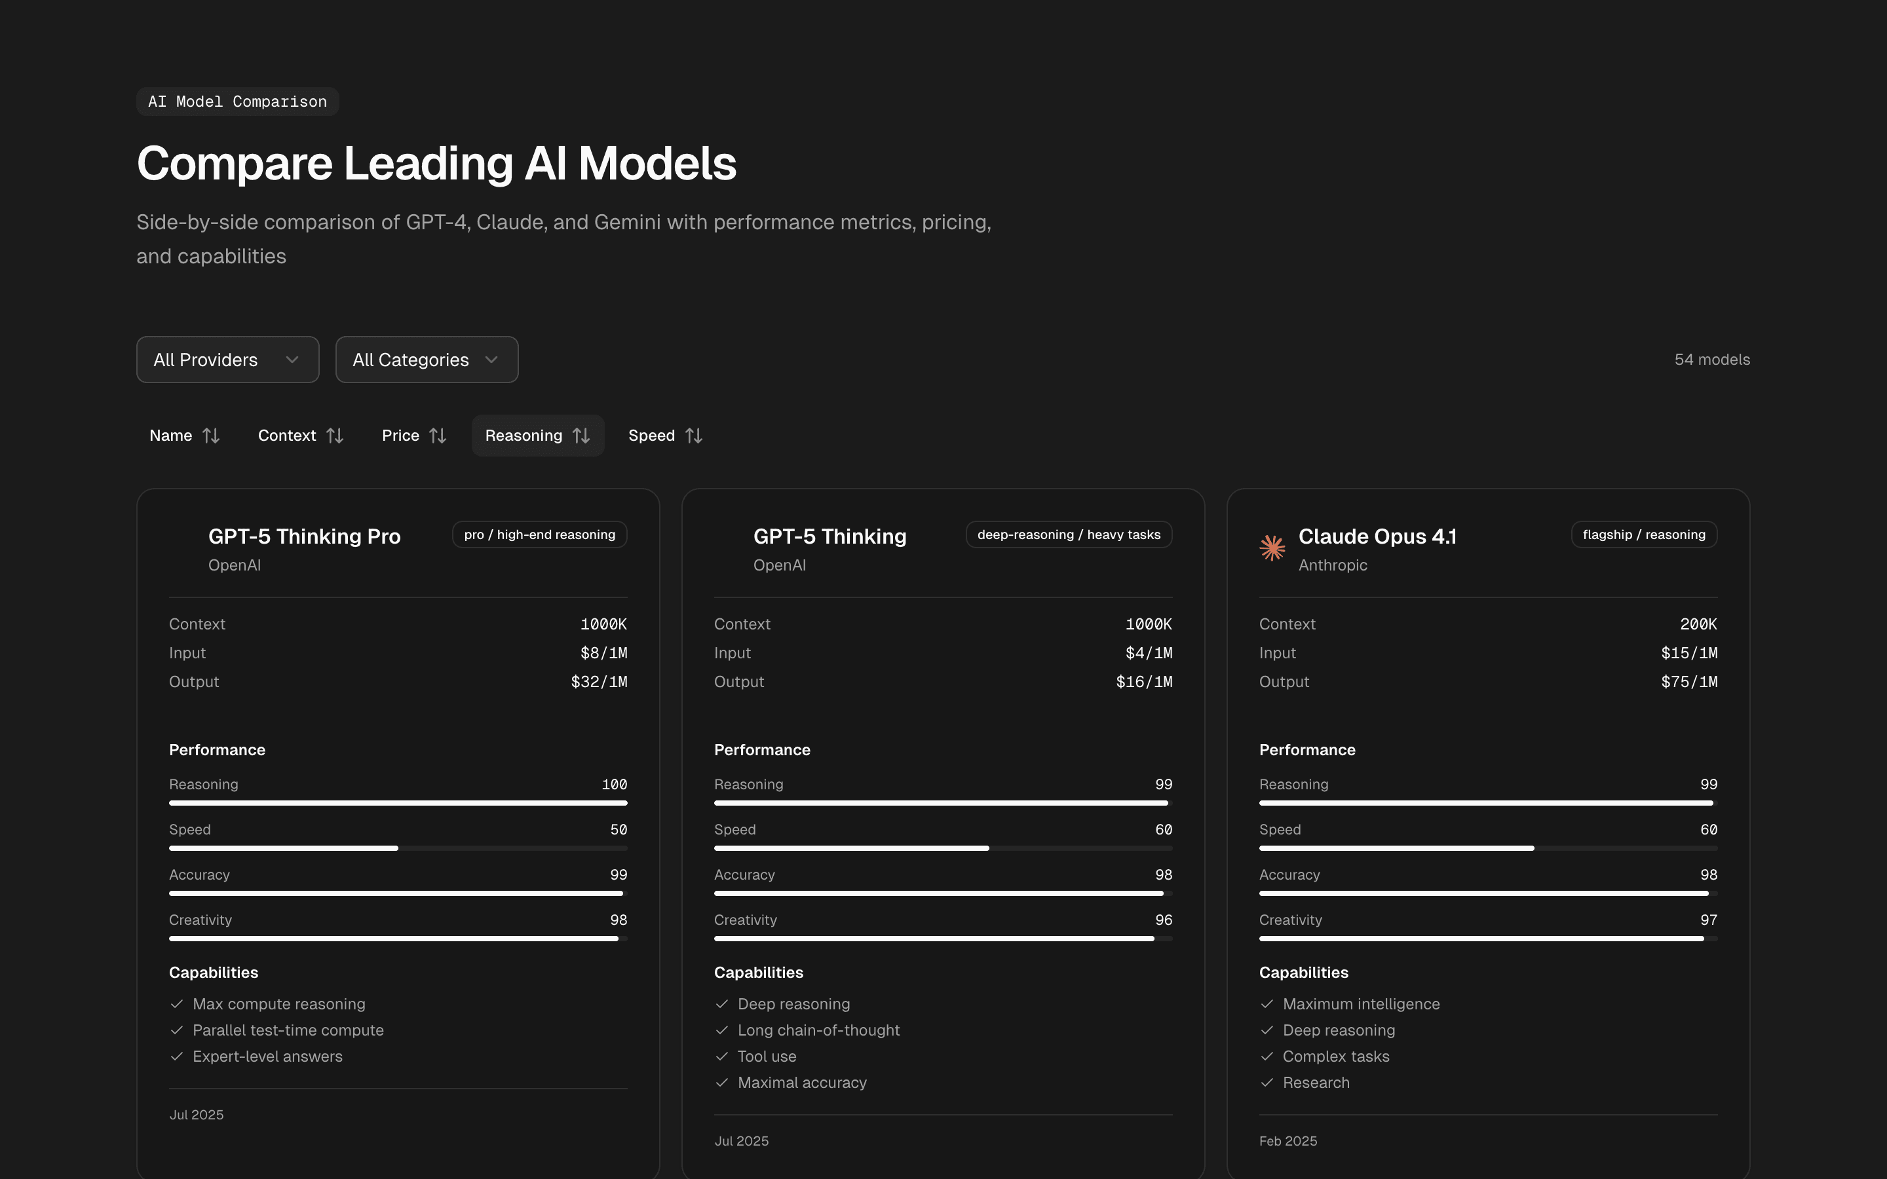Image resolution: width=1887 pixels, height=1179 pixels.
Task: Click the Price sort arrows icon
Action: [438, 436]
